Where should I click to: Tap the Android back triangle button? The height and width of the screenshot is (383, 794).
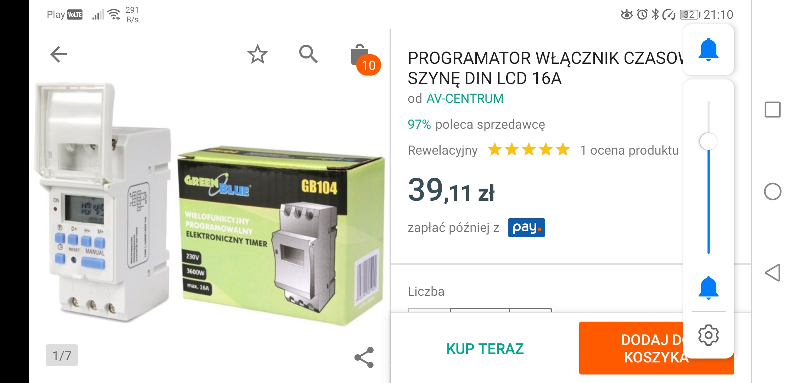pyautogui.click(x=772, y=273)
